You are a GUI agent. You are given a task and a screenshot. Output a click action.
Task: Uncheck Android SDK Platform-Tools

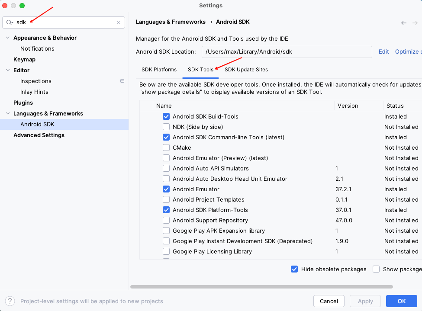click(x=166, y=210)
